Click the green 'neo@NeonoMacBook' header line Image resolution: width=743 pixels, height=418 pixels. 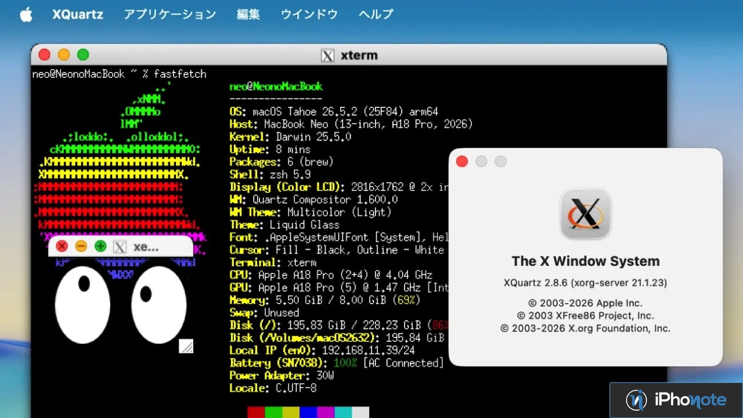click(276, 86)
